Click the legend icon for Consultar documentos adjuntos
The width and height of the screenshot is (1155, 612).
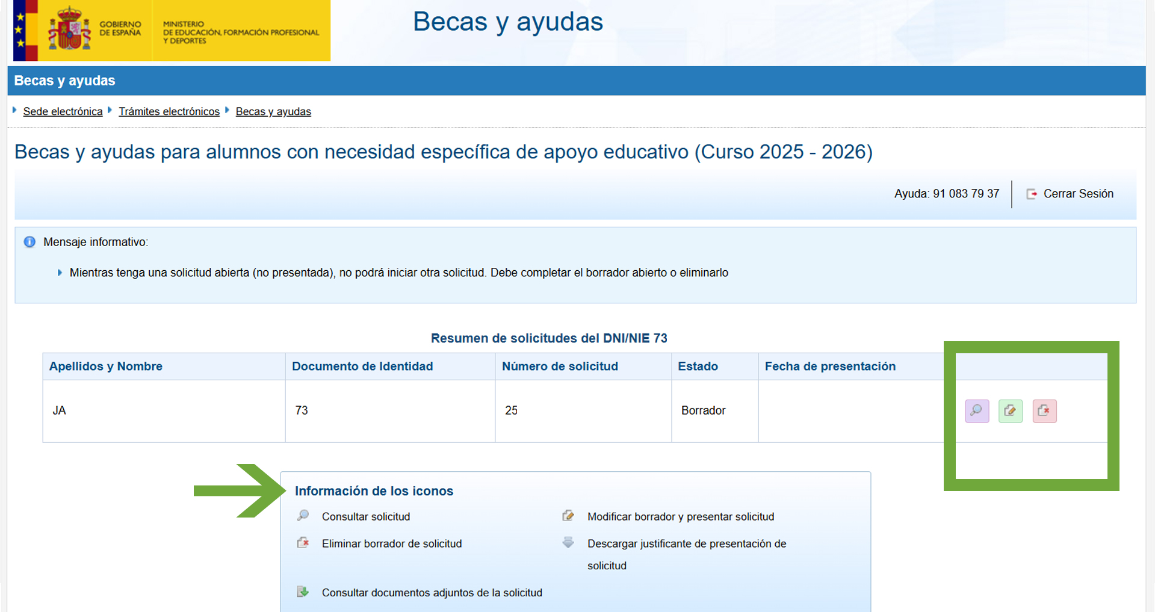coord(303,592)
